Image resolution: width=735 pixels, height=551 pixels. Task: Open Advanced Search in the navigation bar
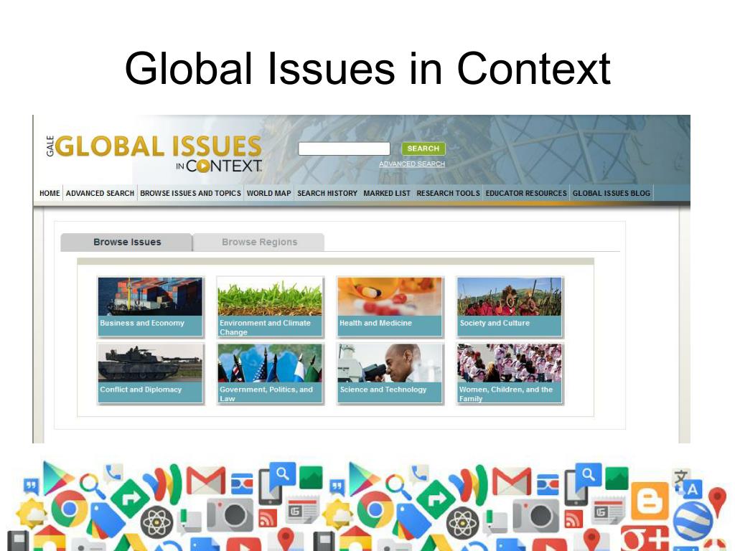[x=100, y=193]
